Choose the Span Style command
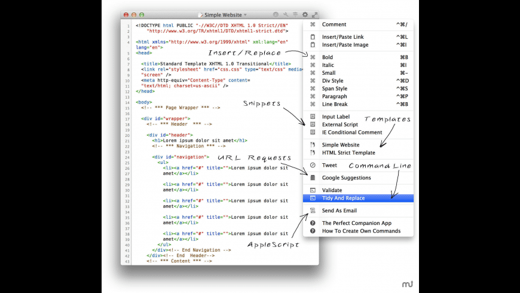Viewport: 520px width, 293px height. click(x=358, y=88)
